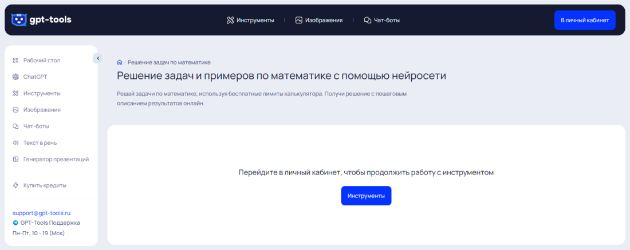Click the Инструменты sidebar icon

point(15,93)
